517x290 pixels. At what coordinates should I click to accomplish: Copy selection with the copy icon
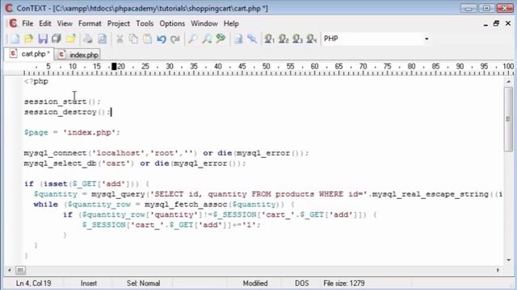click(x=133, y=39)
